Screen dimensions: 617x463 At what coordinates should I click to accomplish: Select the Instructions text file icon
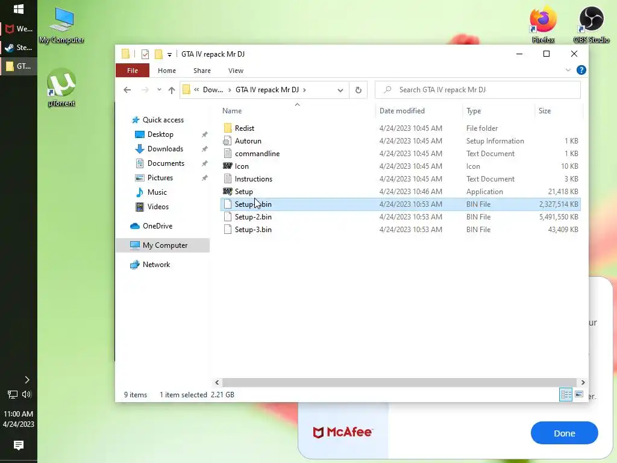[x=227, y=178]
